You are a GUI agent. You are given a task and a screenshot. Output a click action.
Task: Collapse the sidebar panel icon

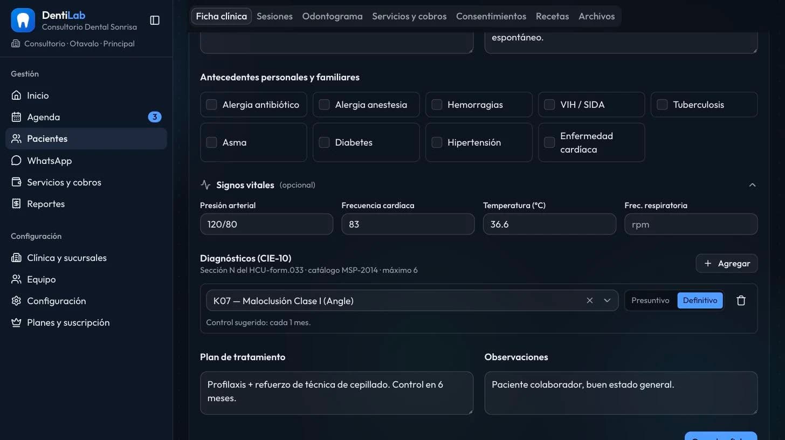155,20
